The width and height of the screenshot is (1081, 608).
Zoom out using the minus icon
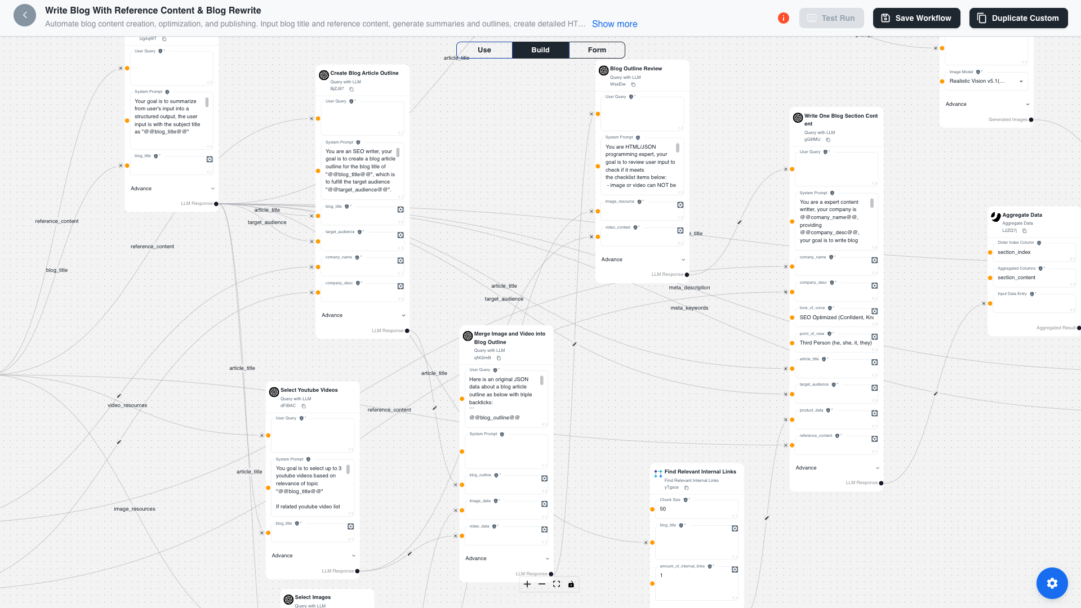coord(541,584)
